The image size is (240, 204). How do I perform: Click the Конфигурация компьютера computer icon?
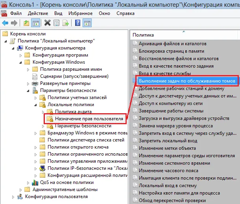click(20, 48)
